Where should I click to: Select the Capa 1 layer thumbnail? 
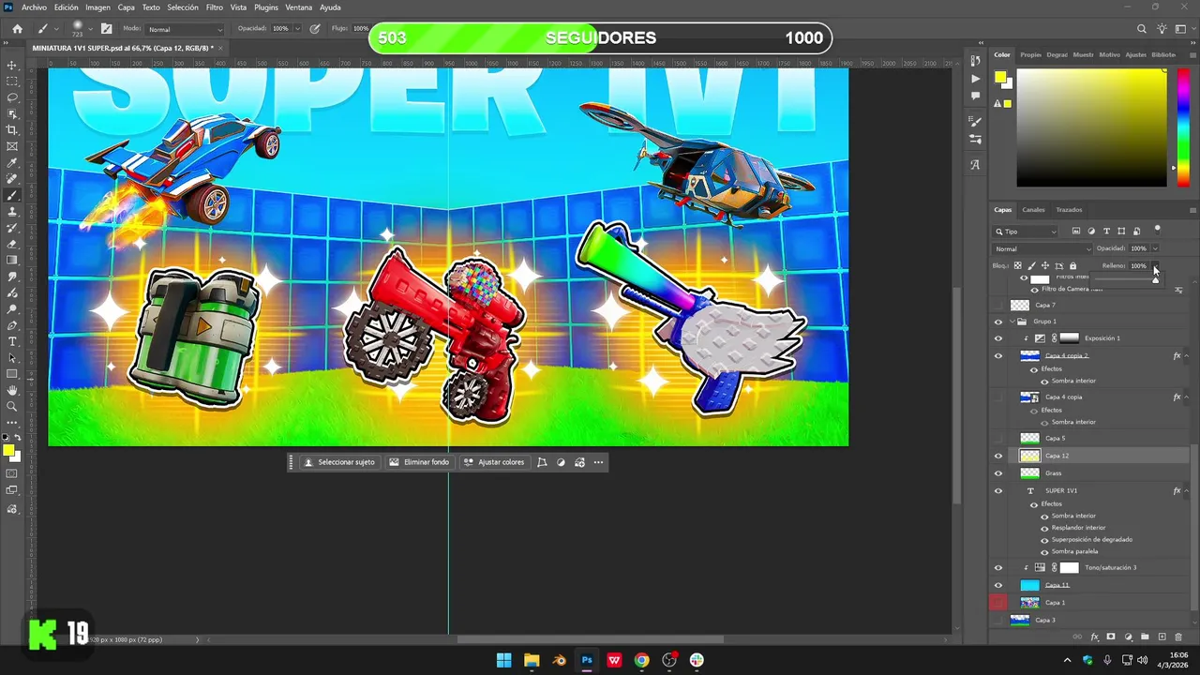[1029, 603]
